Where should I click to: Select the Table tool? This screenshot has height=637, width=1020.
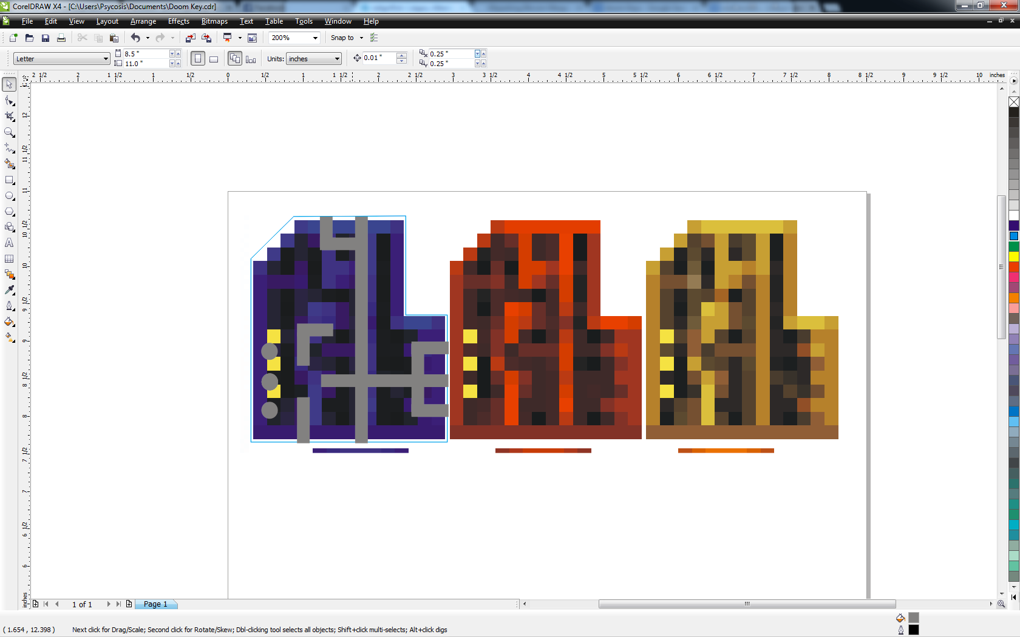9,259
